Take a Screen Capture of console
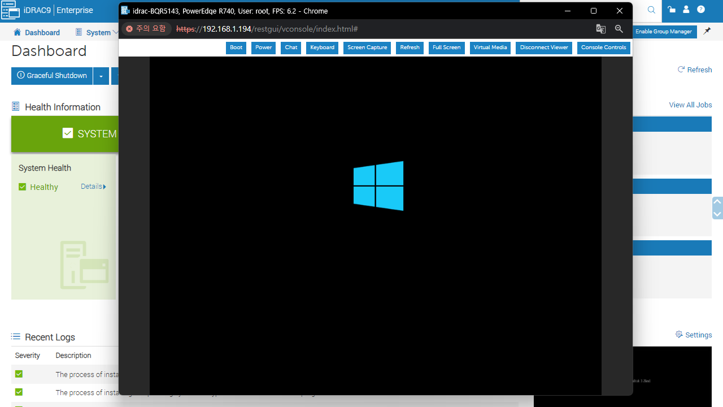 [x=367, y=47]
